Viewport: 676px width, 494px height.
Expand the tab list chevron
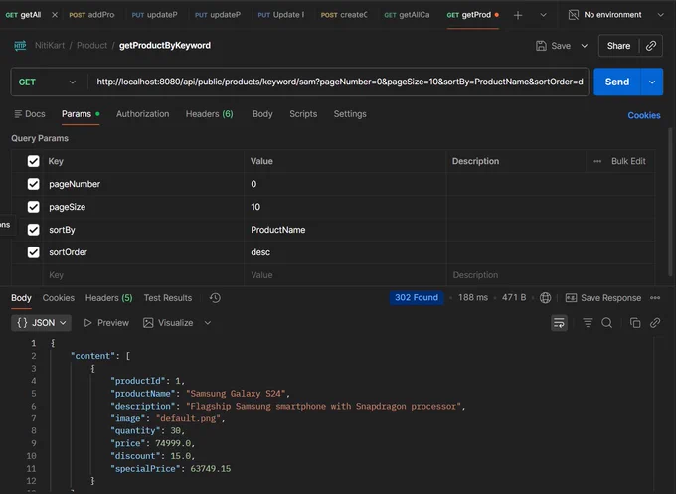pyautogui.click(x=543, y=15)
